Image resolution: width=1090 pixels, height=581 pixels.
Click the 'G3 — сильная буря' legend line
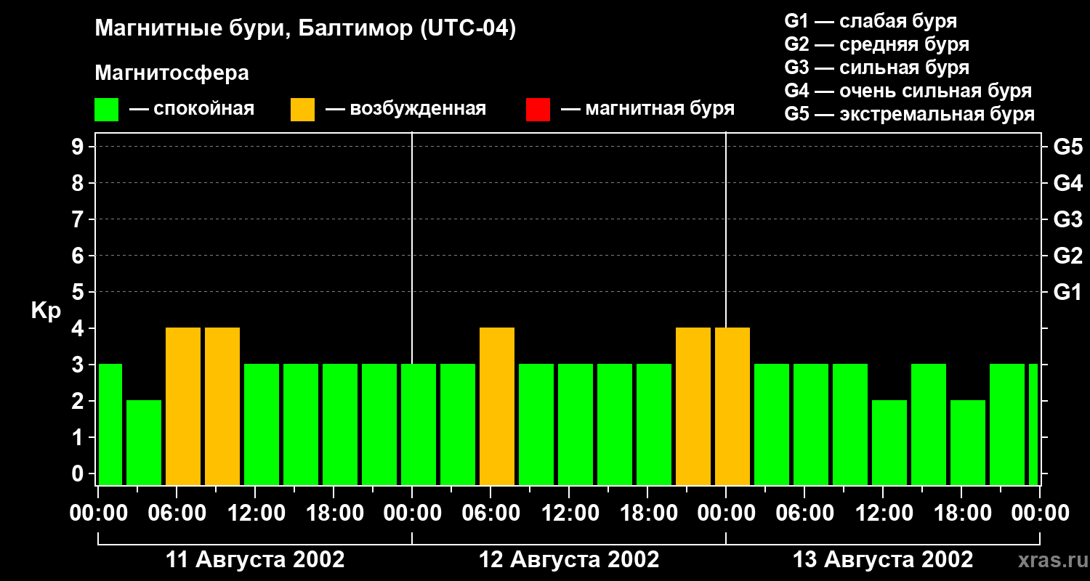(x=876, y=68)
